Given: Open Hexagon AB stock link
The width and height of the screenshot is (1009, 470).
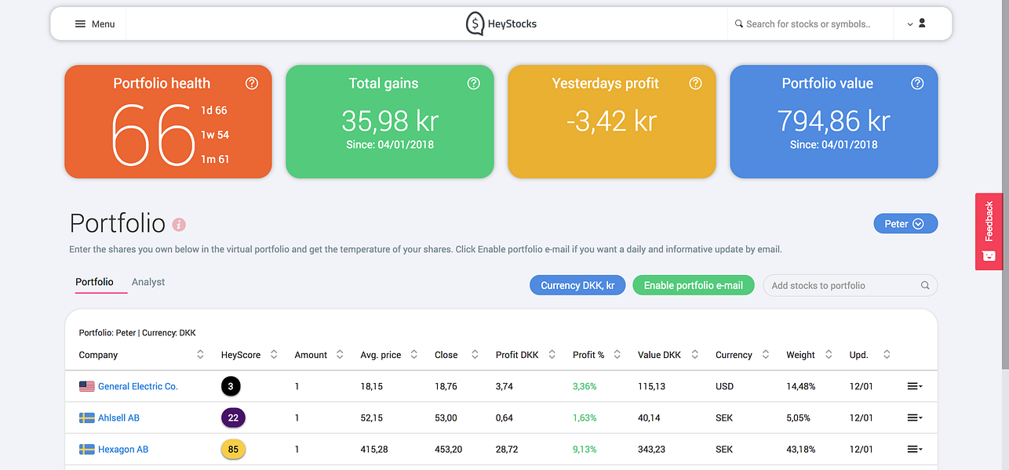Looking at the screenshot, I should click(x=123, y=450).
